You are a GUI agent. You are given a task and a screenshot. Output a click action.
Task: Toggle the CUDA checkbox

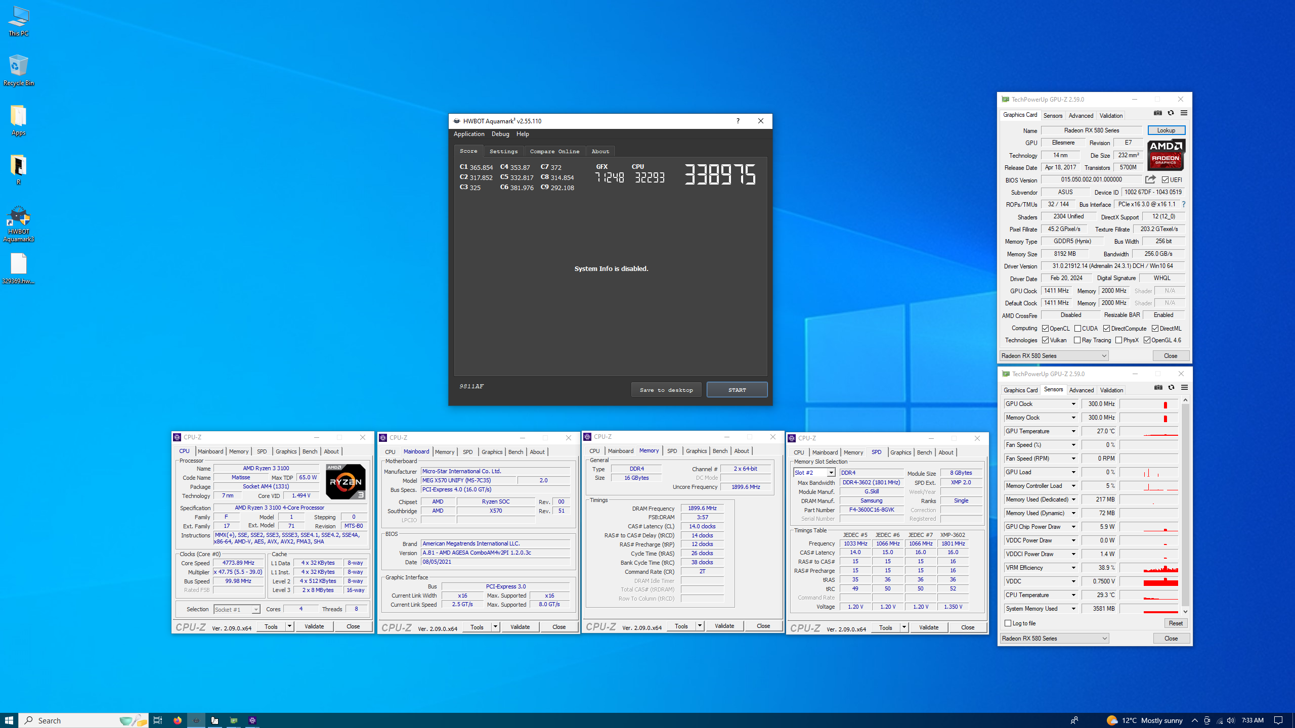[1077, 329]
